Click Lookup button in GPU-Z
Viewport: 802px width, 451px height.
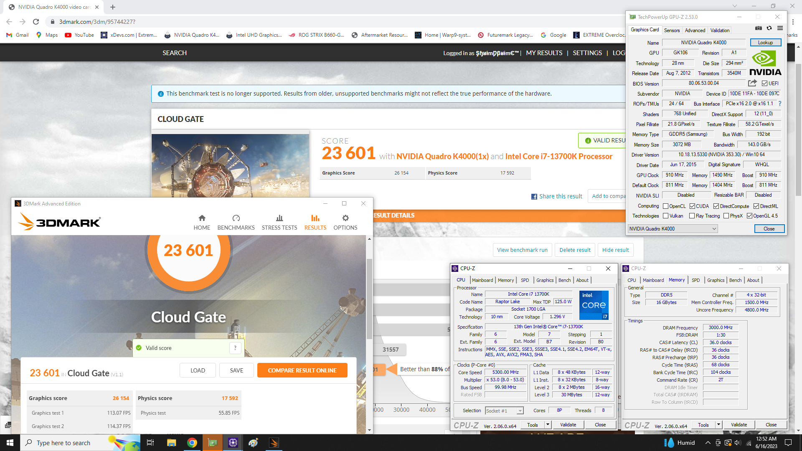tap(765, 43)
